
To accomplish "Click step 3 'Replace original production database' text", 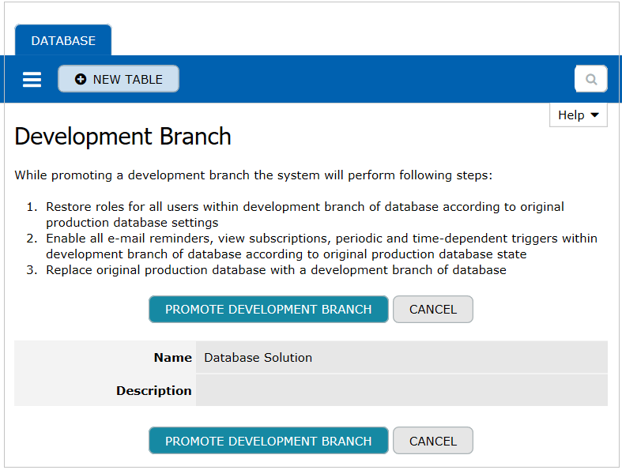I will click(276, 269).
